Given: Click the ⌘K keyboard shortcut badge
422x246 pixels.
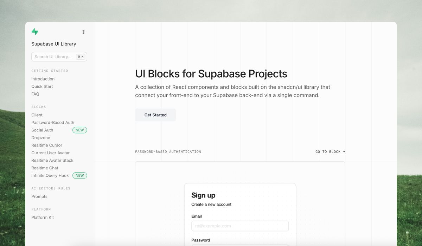Looking at the screenshot, I should pos(81,57).
